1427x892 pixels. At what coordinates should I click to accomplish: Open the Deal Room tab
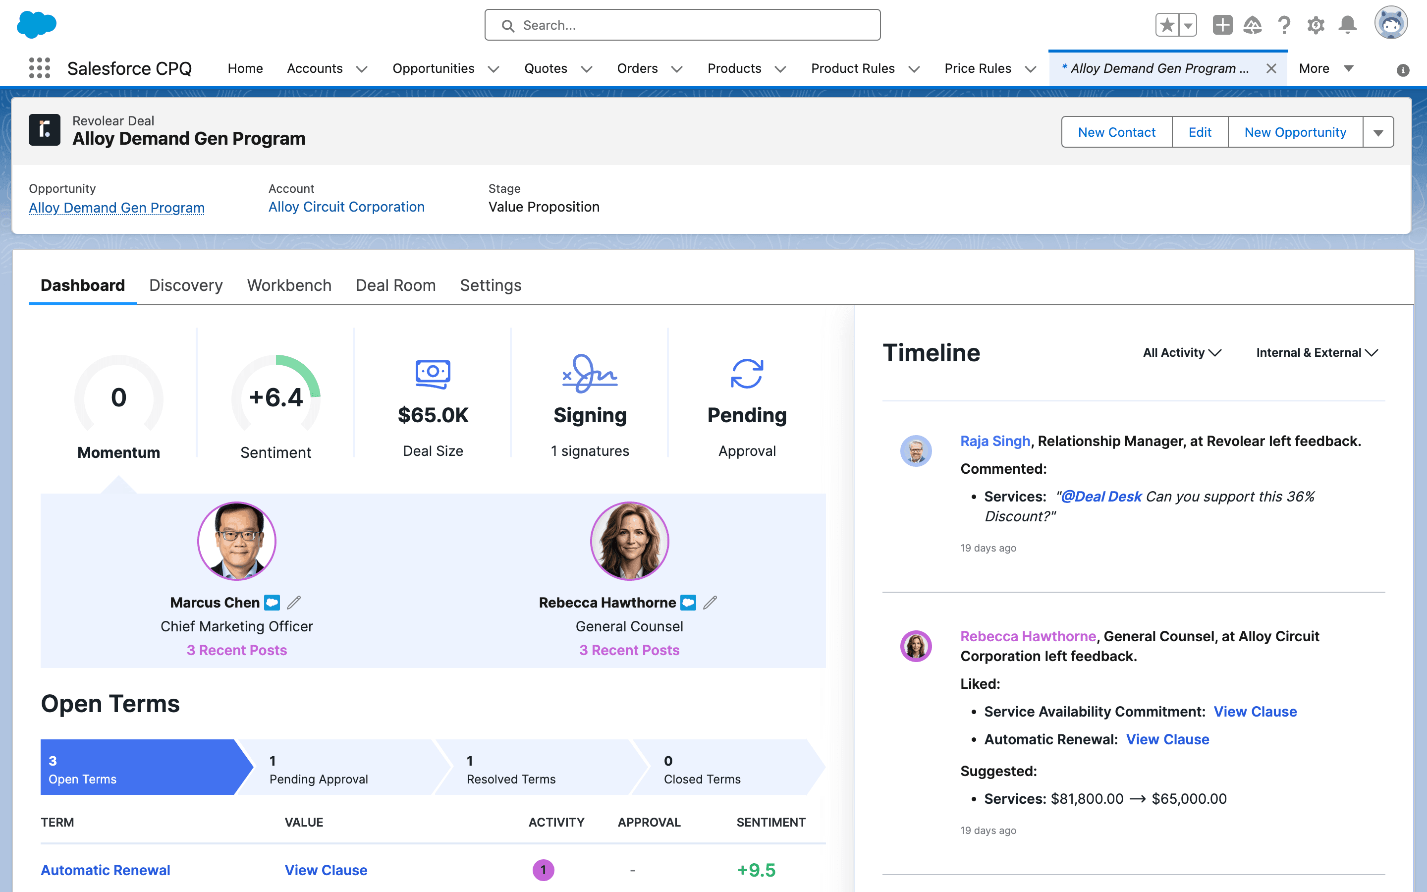(x=396, y=285)
